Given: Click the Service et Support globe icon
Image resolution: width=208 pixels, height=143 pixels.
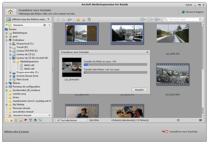Looking at the screenshot, I should [183, 12].
